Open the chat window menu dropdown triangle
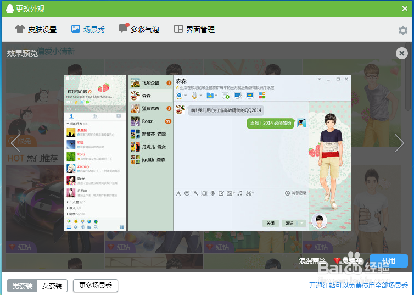Viewport: 414px width, 295px height. click(319, 79)
